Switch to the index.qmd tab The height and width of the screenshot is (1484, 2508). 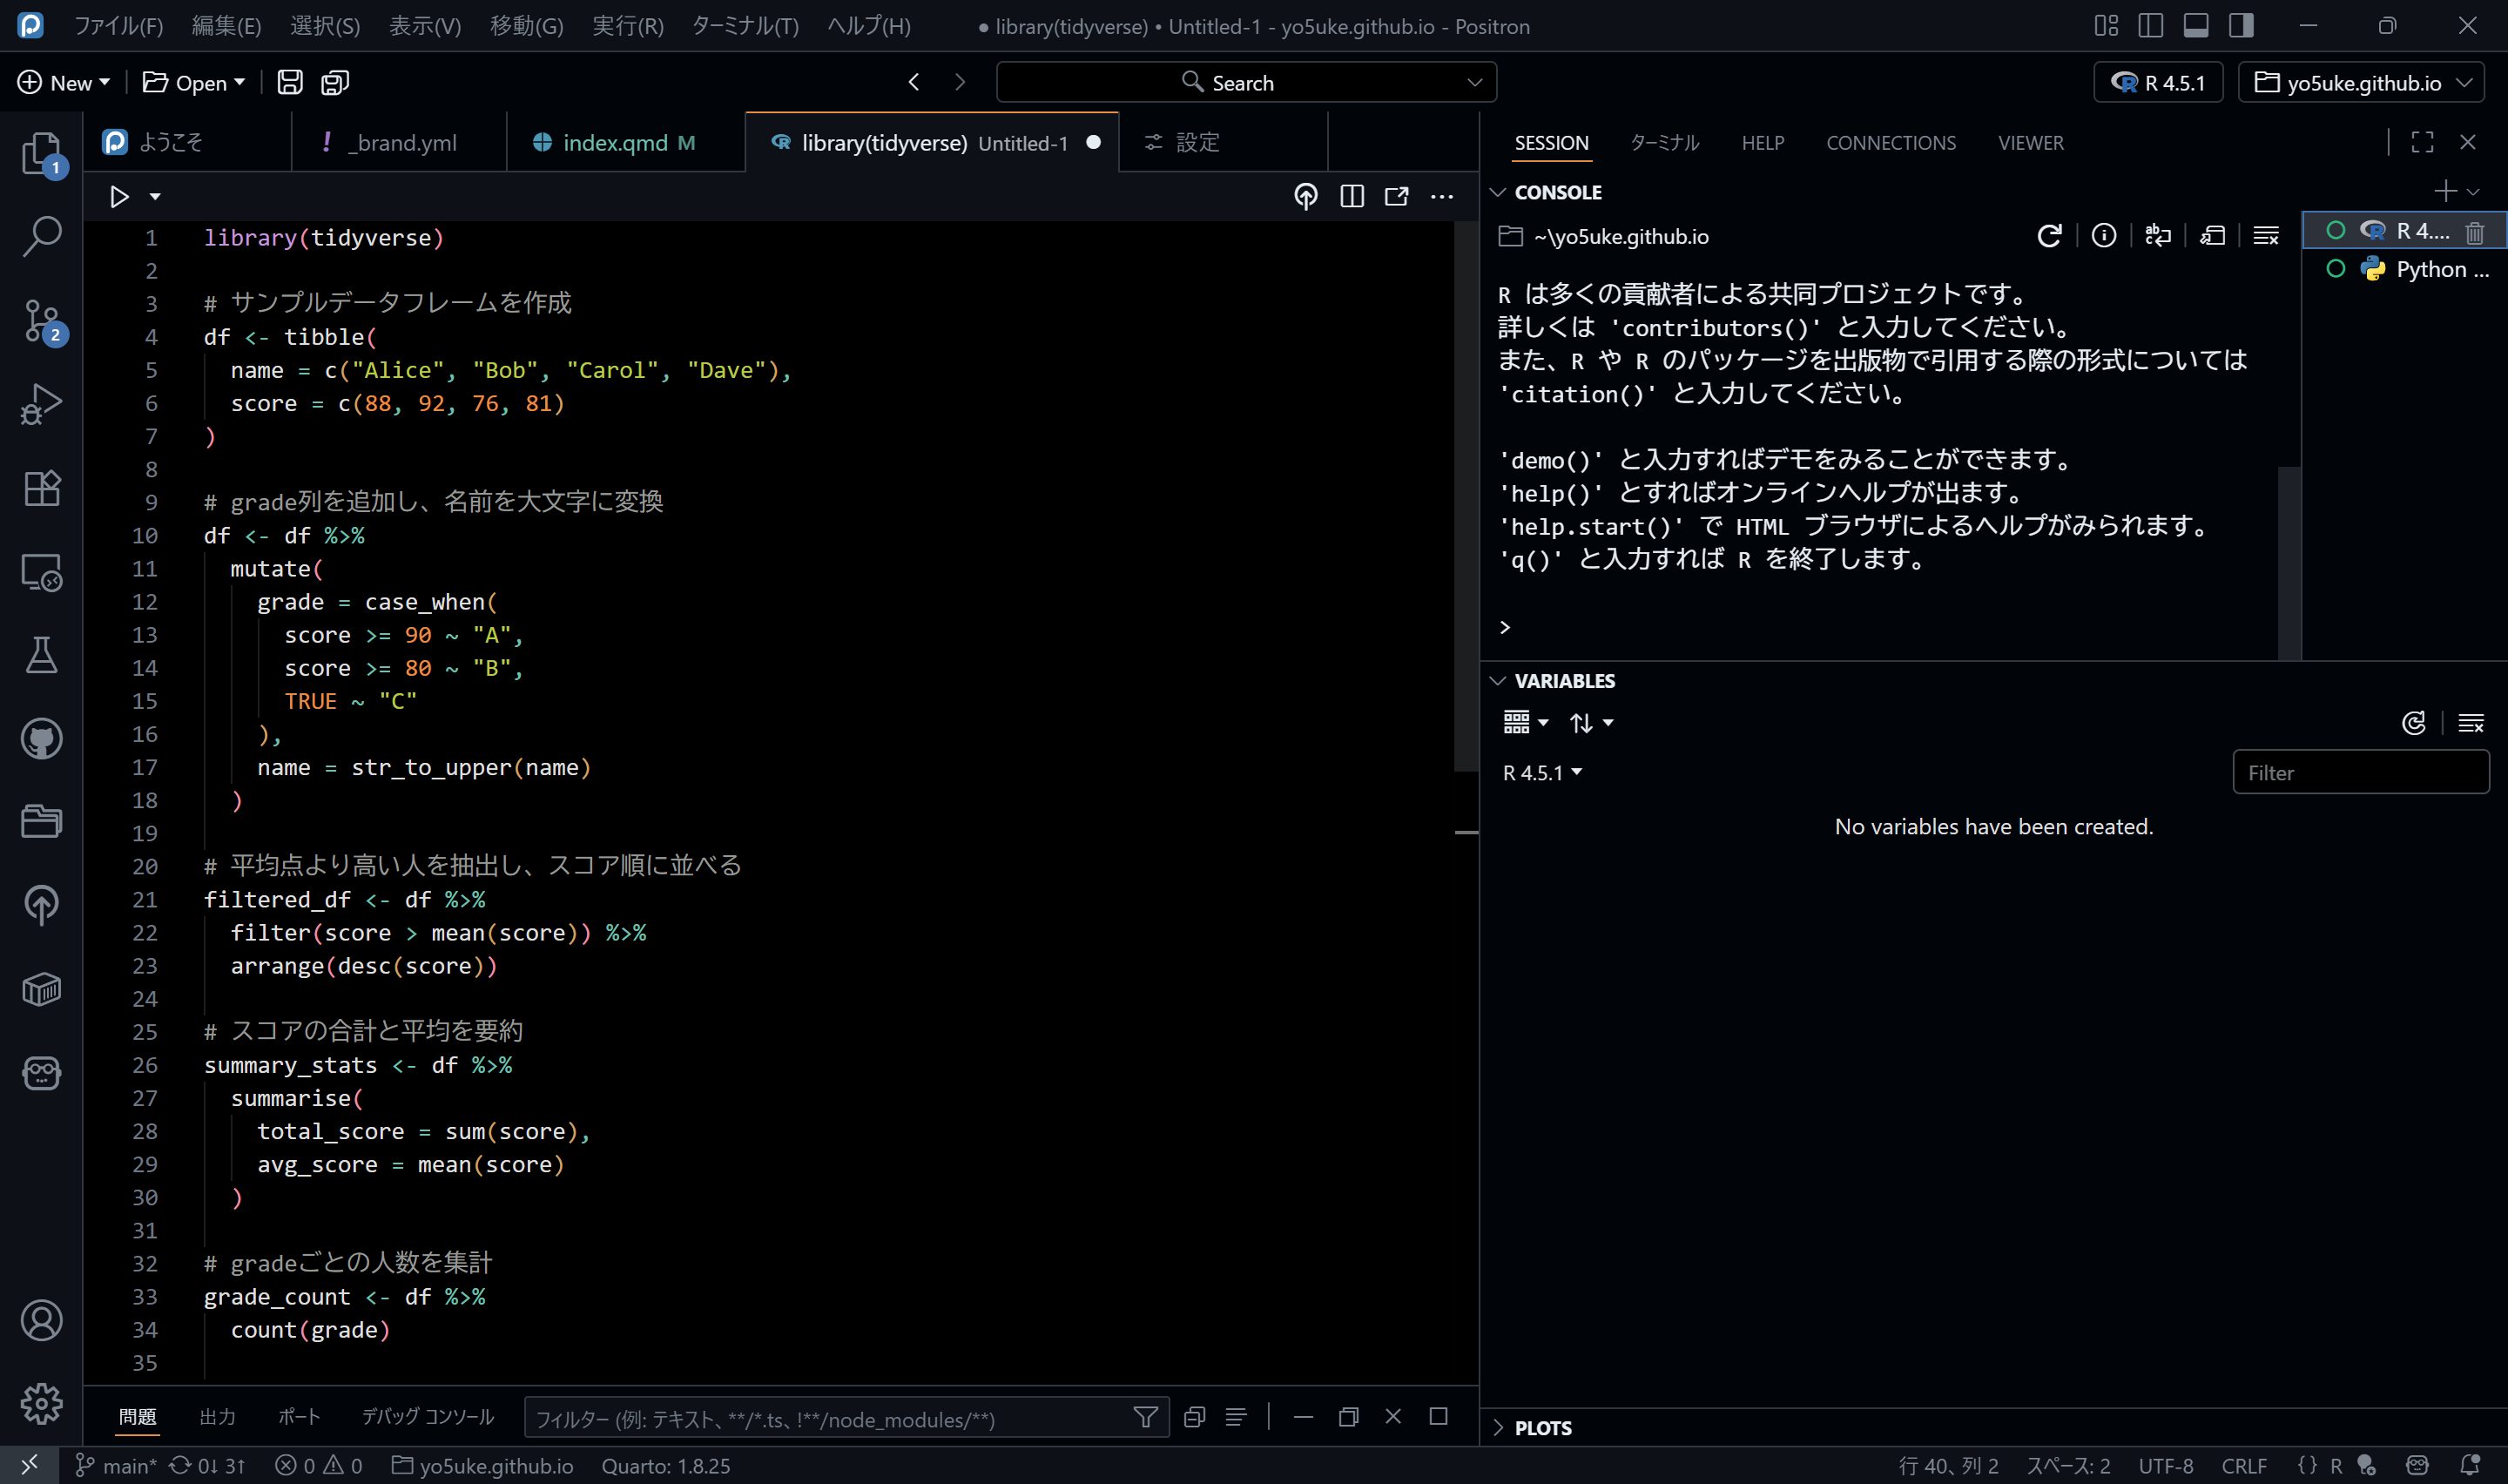pos(615,143)
